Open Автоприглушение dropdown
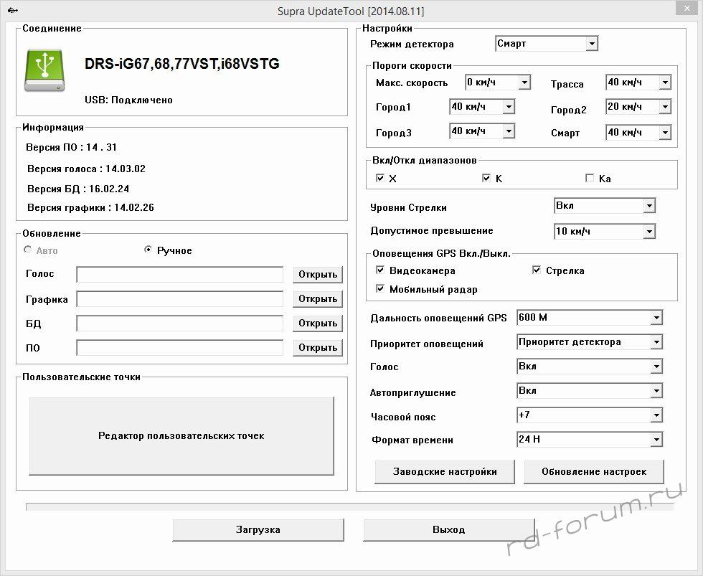 click(x=590, y=390)
